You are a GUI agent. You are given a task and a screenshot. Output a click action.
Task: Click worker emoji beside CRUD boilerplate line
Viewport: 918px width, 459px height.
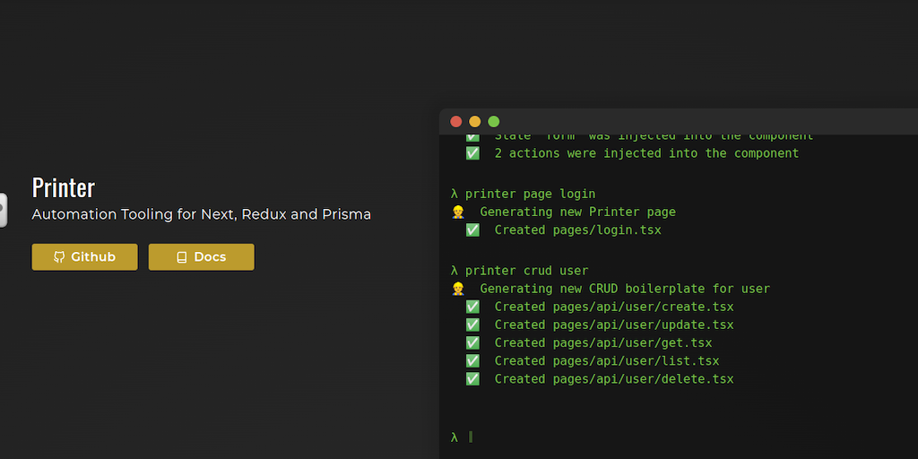[x=458, y=289]
